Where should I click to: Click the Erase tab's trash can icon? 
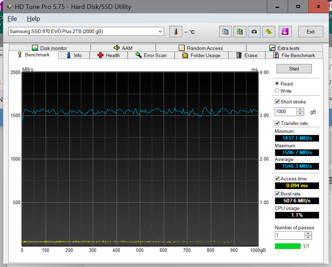(239, 55)
